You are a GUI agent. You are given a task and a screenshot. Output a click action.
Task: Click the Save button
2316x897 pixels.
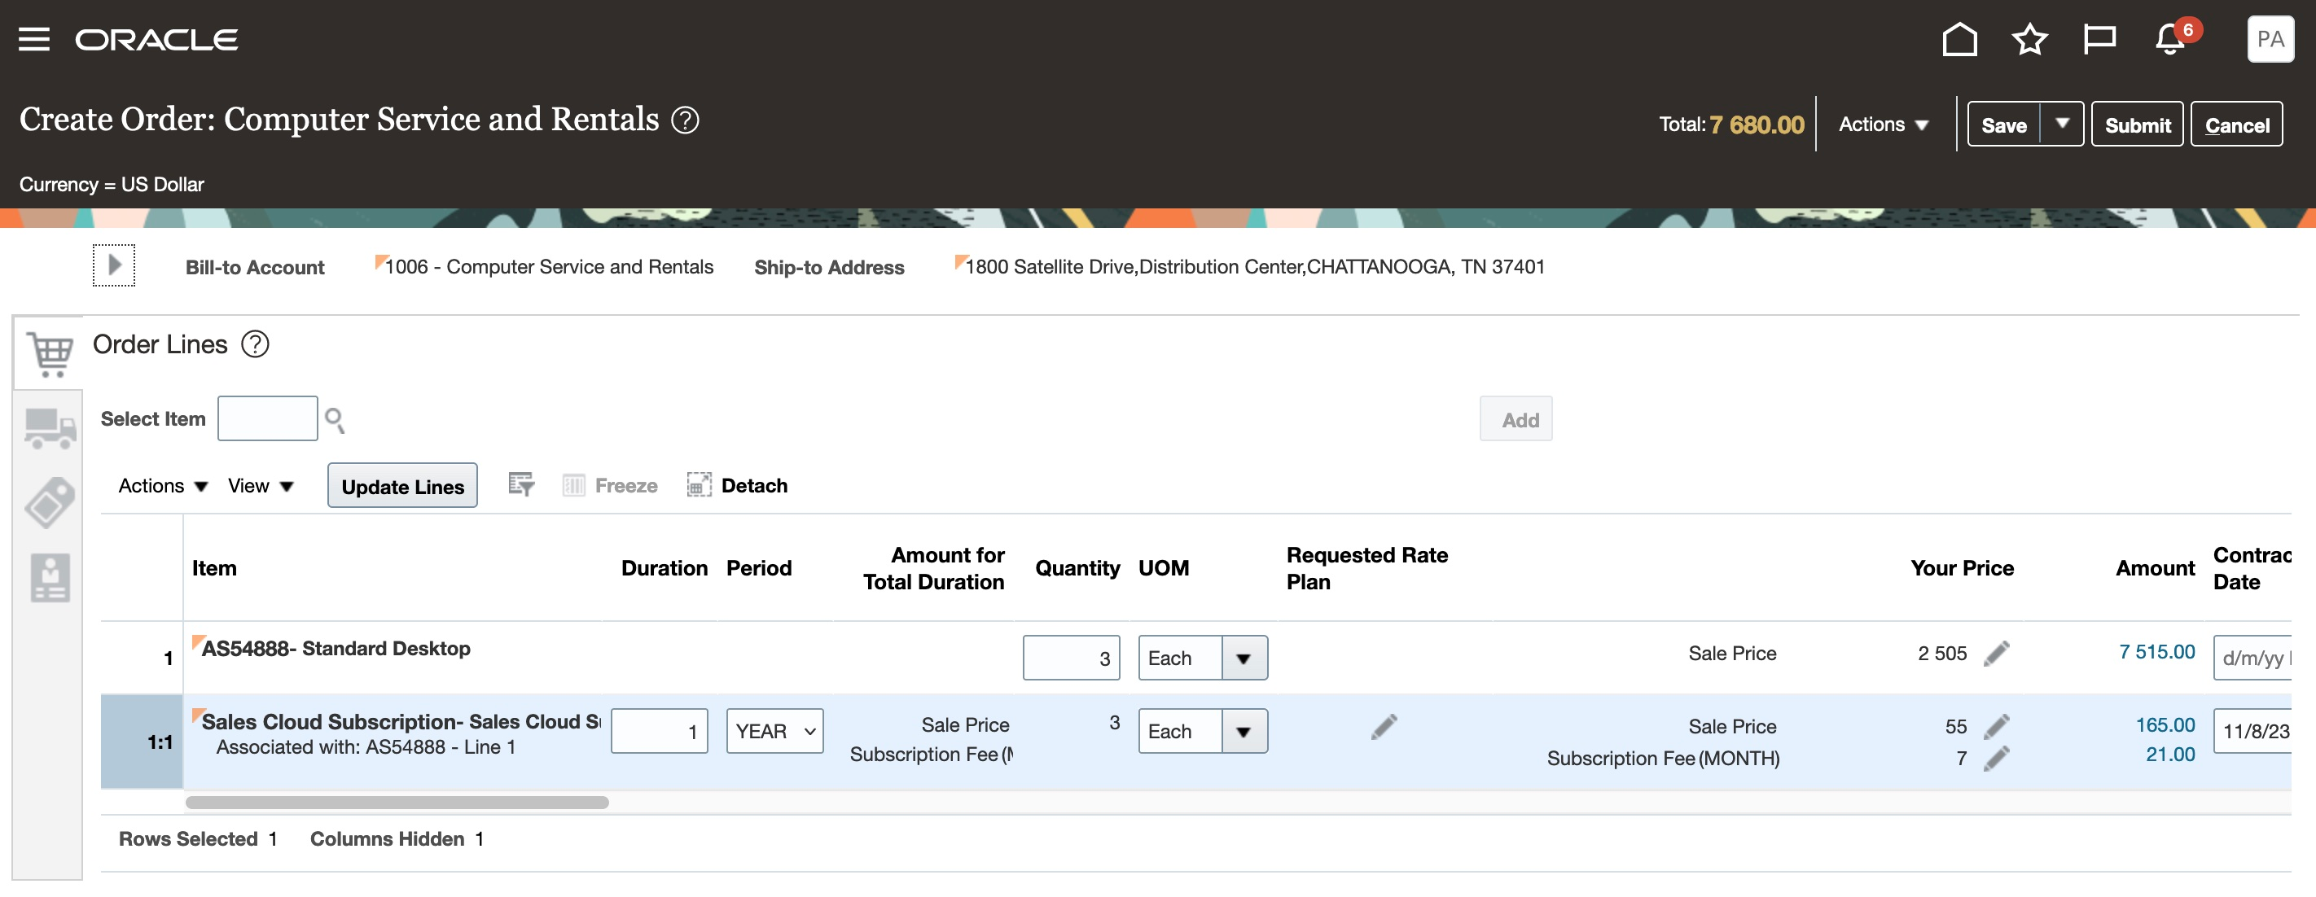[x=2003, y=125]
